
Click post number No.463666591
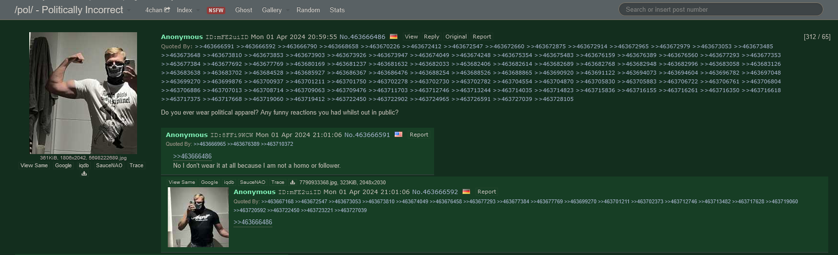(367, 135)
